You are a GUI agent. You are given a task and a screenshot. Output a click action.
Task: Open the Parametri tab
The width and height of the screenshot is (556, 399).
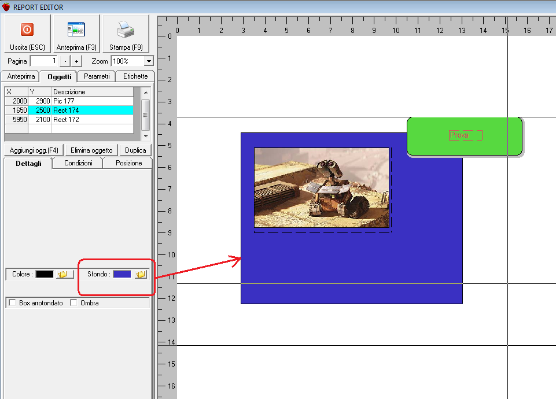(x=97, y=76)
